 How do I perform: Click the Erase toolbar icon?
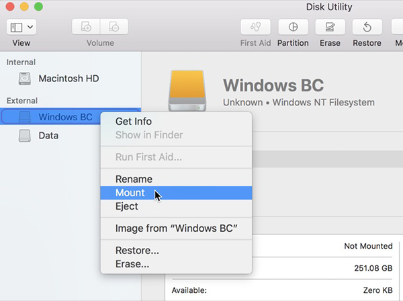pyautogui.click(x=330, y=27)
